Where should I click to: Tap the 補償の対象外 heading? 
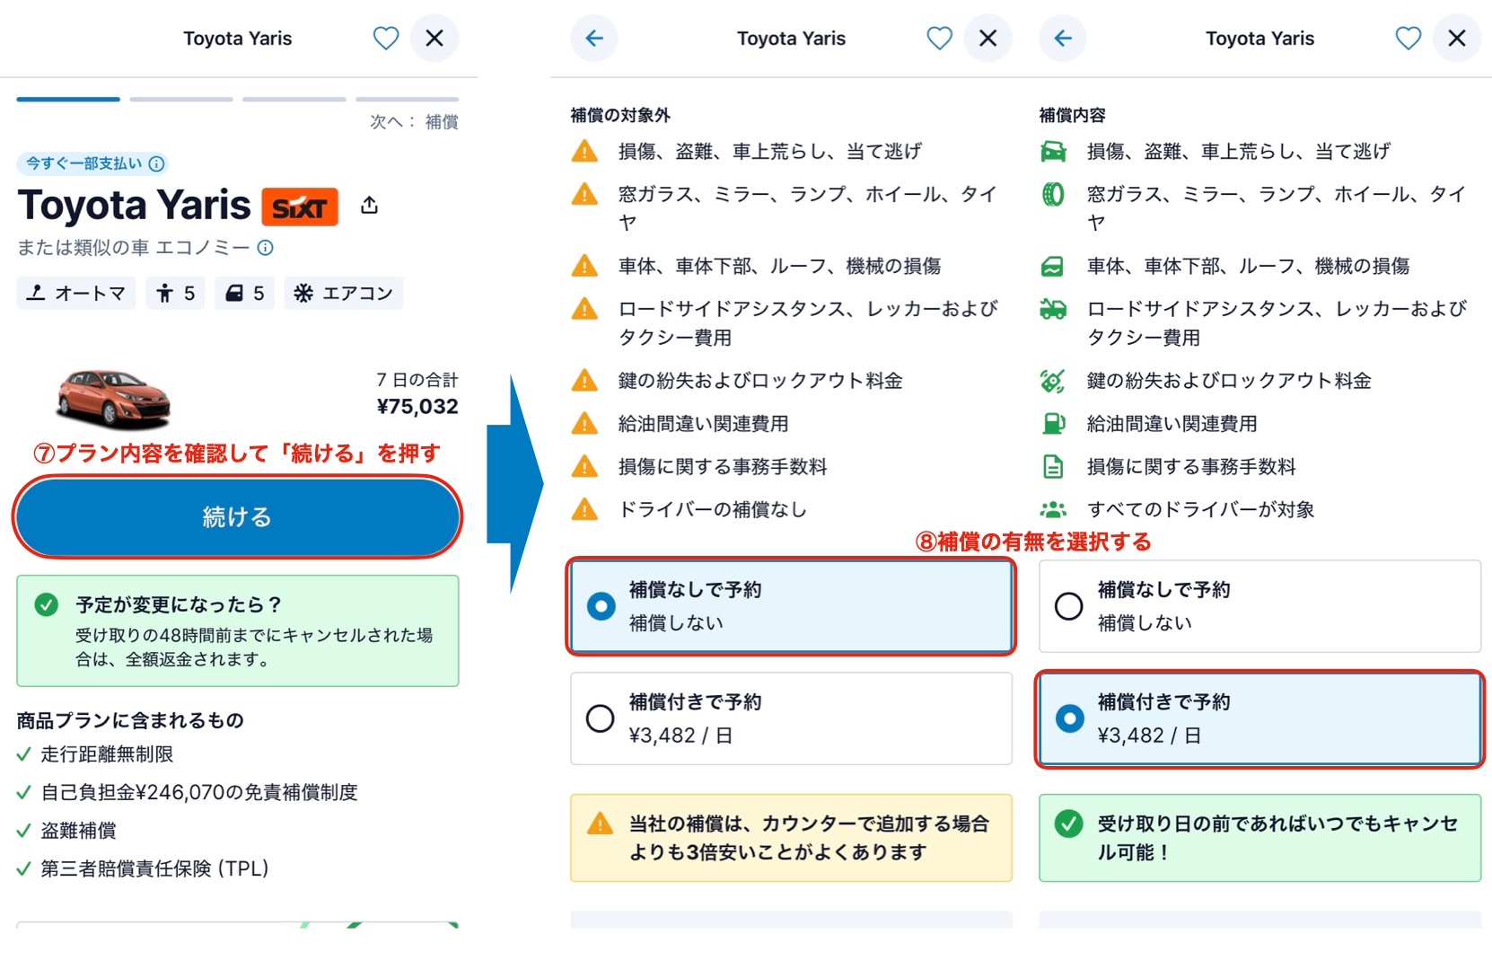[x=620, y=115]
